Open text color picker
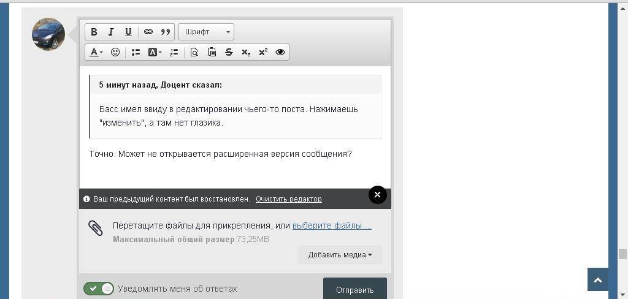628x299 pixels. point(96,52)
